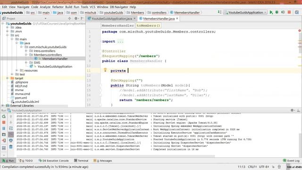The image size is (302, 170).
Task: Collapse the youtubeGuids root node
Action: 3,24
